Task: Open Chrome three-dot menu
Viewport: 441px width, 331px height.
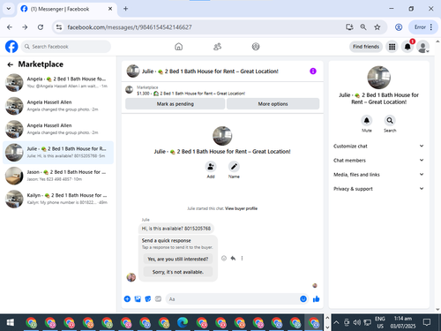Action: pos(431,27)
